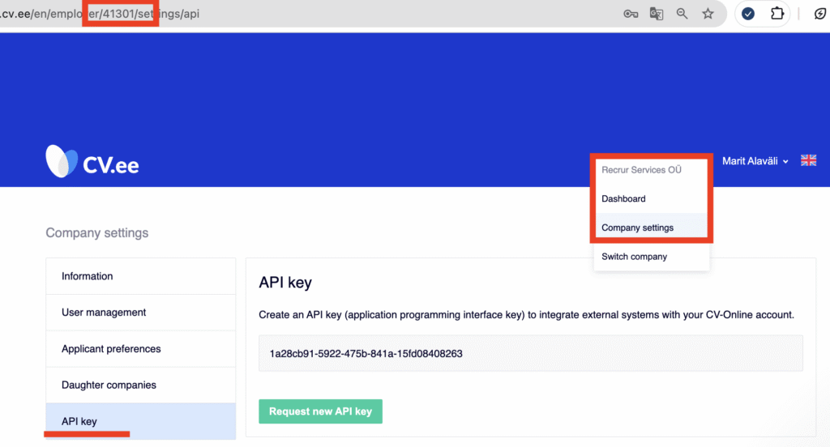Click the API key value field
This screenshot has width=830, height=447.
pyautogui.click(x=530, y=354)
